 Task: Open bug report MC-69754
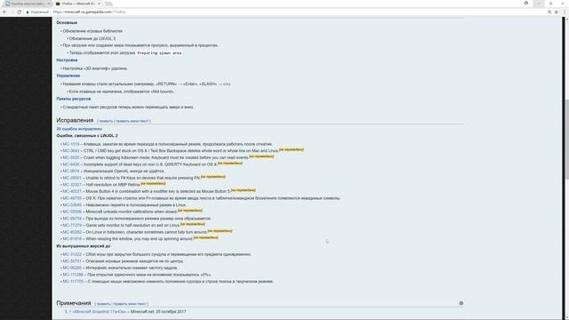72,219
